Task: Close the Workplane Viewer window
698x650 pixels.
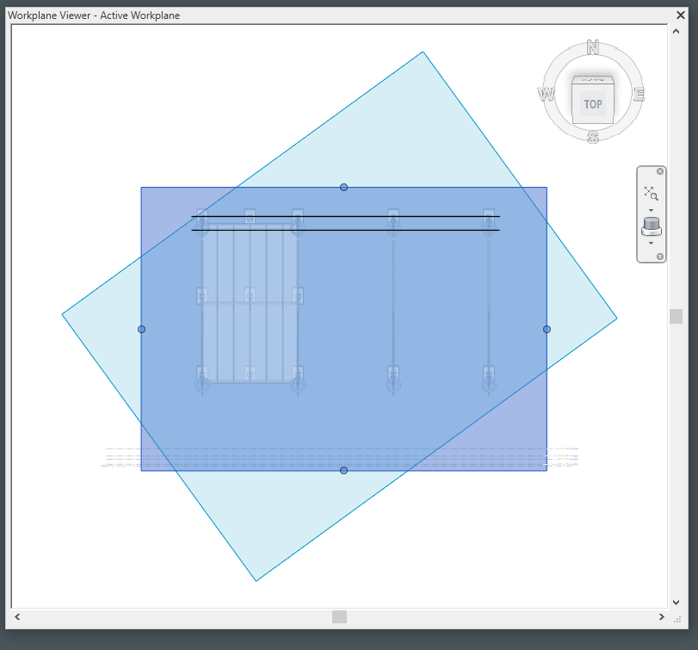Action: point(681,15)
